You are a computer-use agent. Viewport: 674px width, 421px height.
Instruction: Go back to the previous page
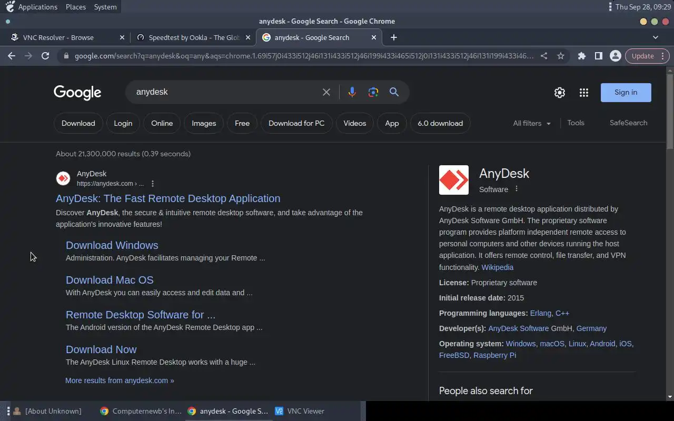click(12, 56)
